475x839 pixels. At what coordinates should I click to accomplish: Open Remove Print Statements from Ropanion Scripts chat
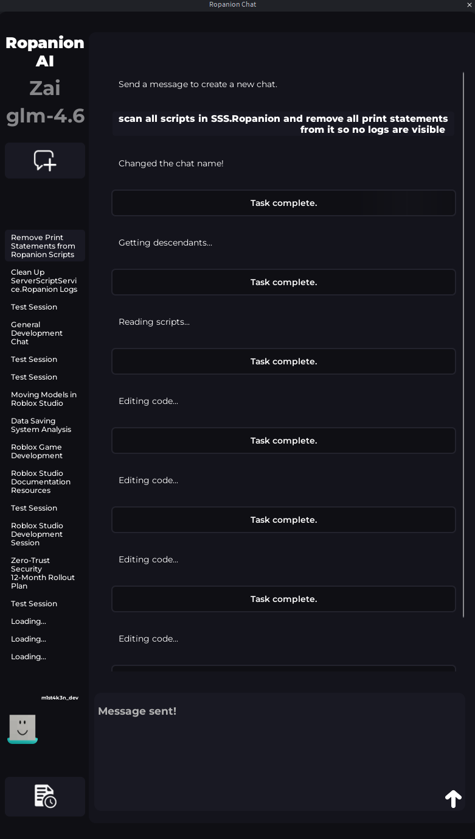(45, 246)
